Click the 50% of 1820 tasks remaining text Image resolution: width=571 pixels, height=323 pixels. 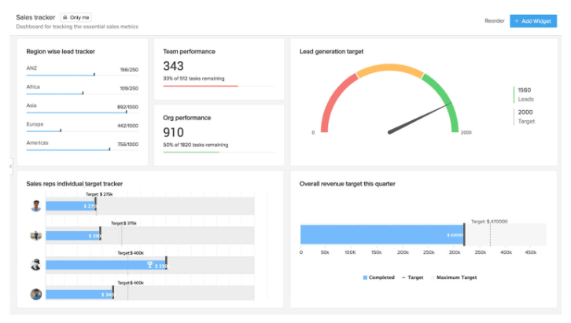click(x=196, y=145)
